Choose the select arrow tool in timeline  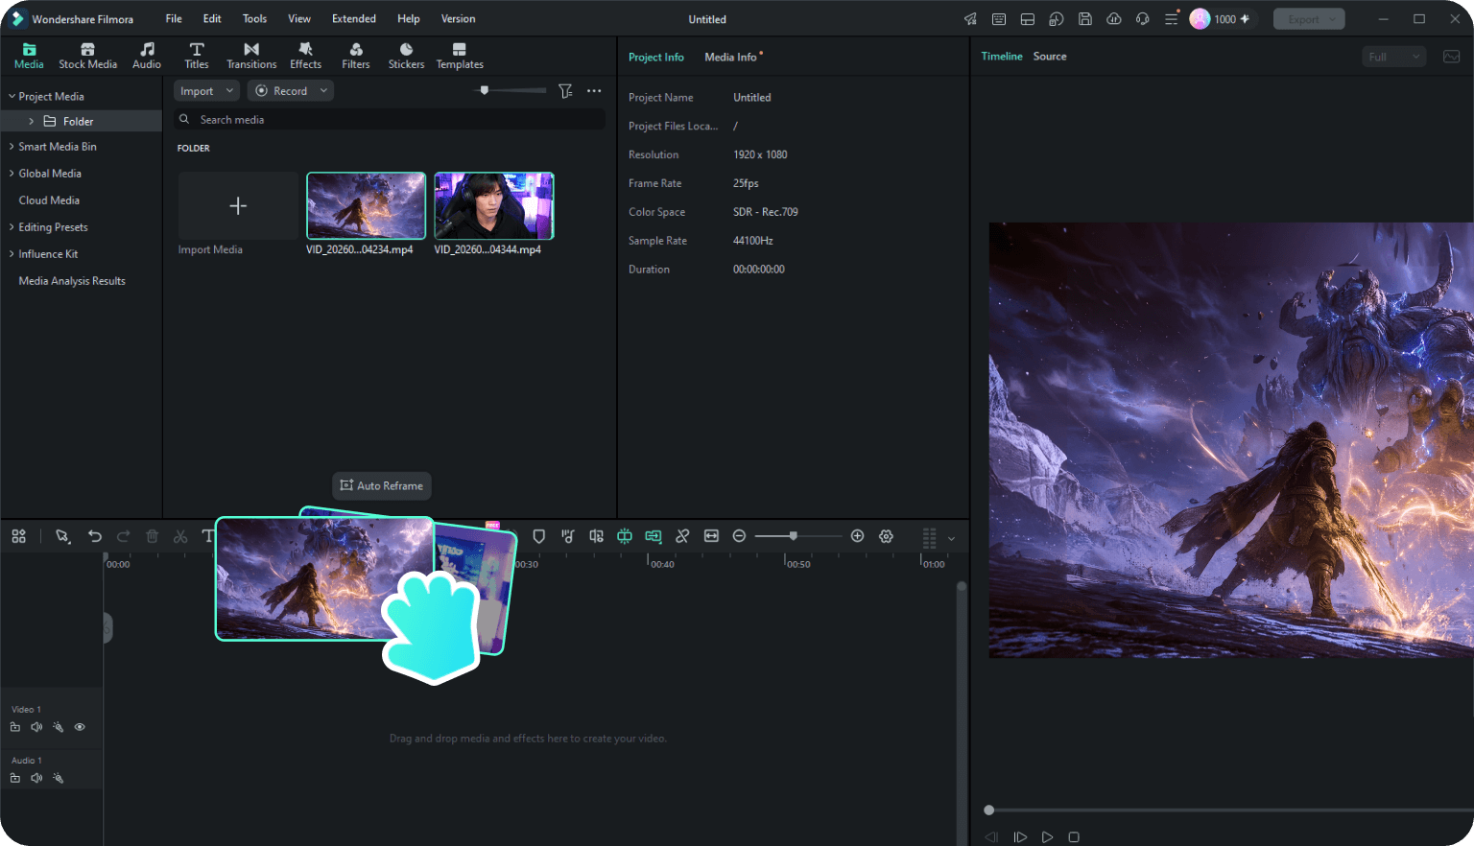pyautogui.click(x=62, y=536)
